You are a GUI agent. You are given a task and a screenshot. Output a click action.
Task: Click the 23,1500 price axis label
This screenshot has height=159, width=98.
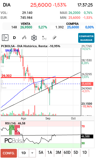tap(87, 104)
